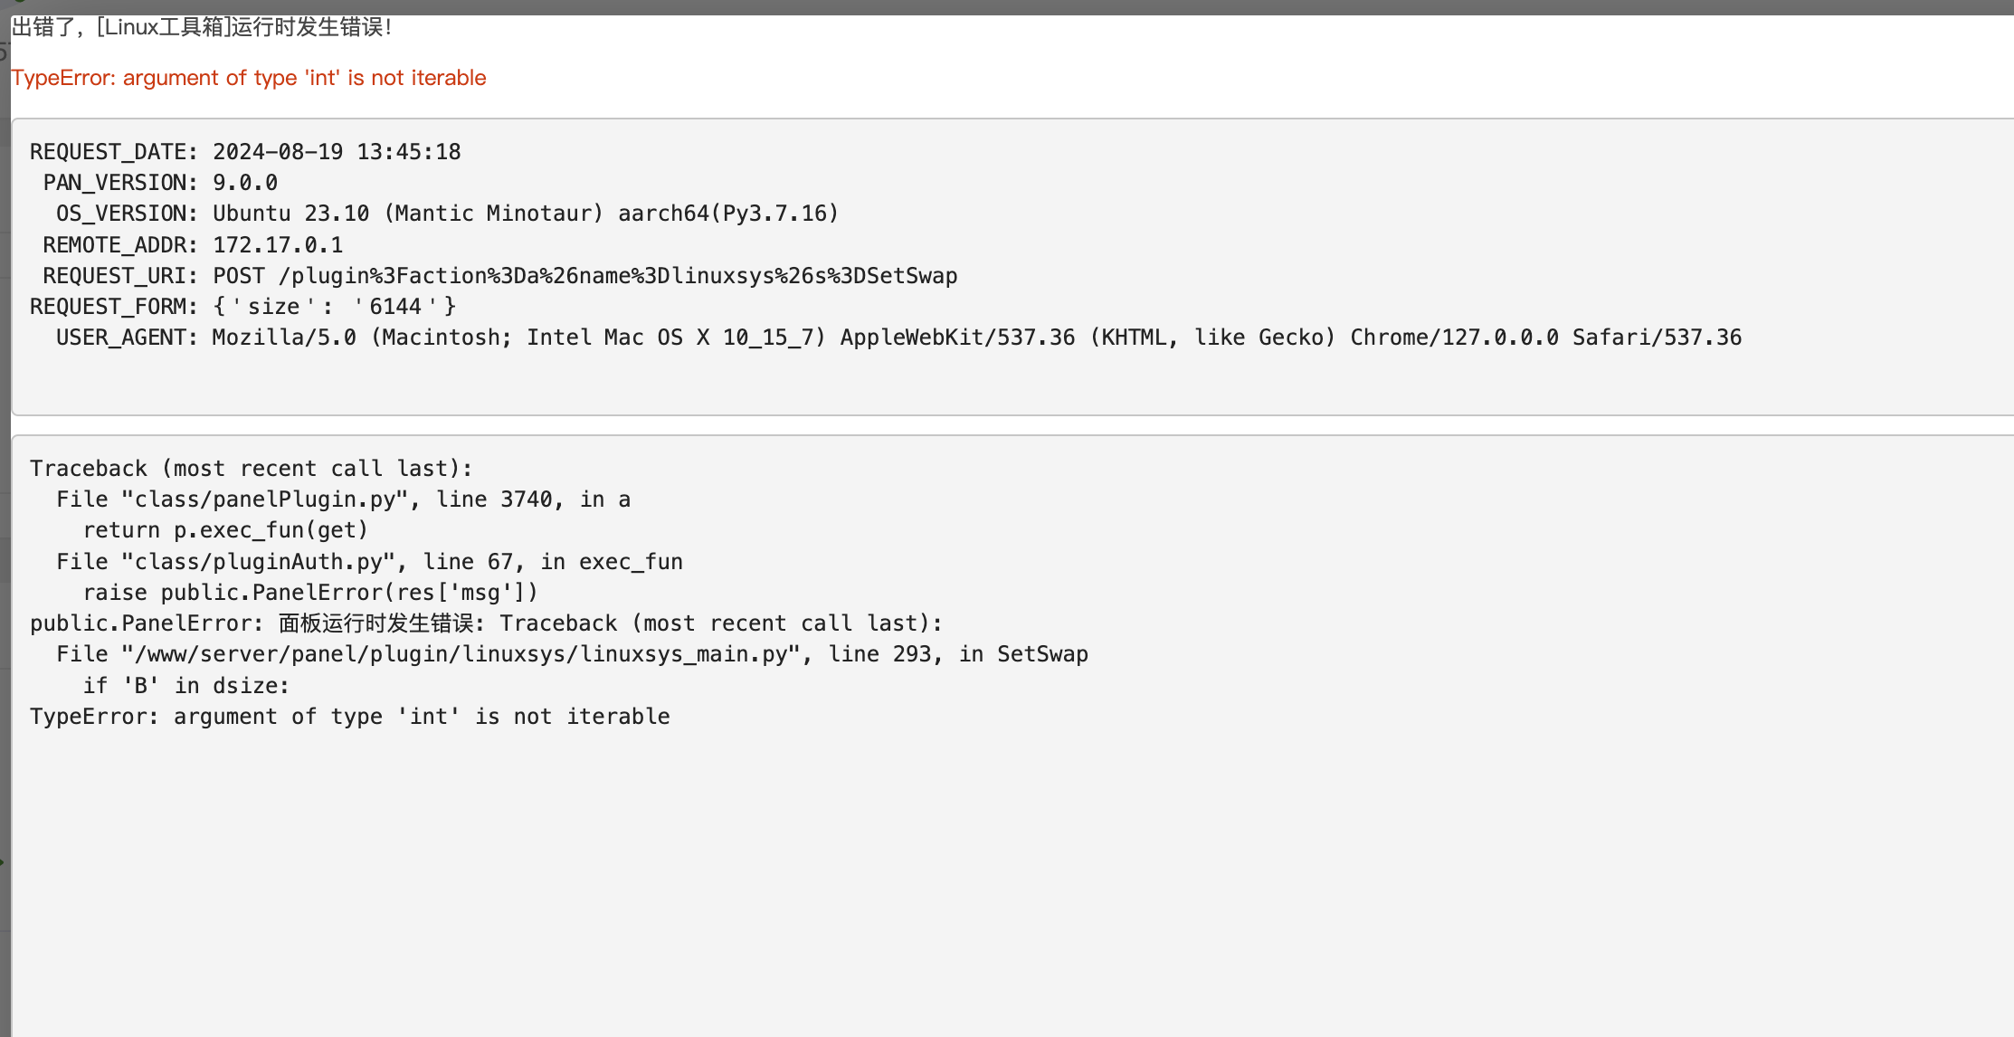The width and height of the screenshot is (2014, 1037).
Task: Click the REQUEST_URI POST plugin path
Action: pos(585,276)
